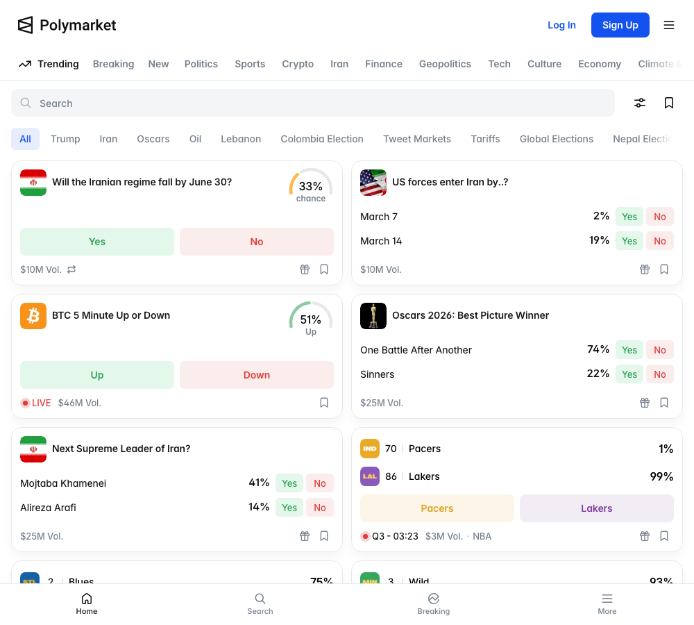Viewport: 694px width, 625px height.
Task: Click the Polymarket logo
Action: [x=67, y=25]
